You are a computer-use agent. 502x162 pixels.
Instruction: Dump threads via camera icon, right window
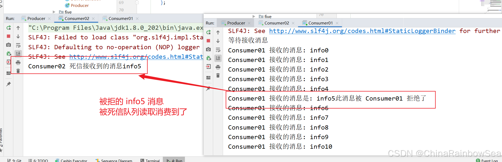click(x=208, y=49)
